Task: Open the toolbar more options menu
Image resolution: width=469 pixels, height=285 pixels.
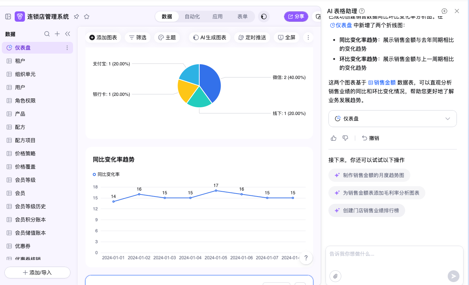Action: [x=308, y=37]
